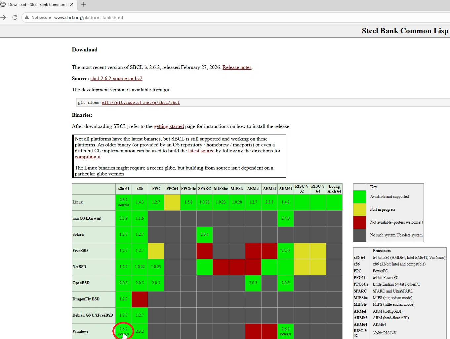The image size is (450, 339).
Task: Open the Release notes link
Action: coord(237,67)
